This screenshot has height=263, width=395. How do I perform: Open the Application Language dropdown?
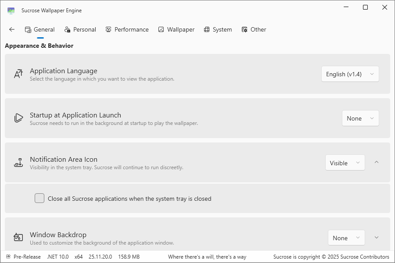pyautogui.click(x=350, y=74)
